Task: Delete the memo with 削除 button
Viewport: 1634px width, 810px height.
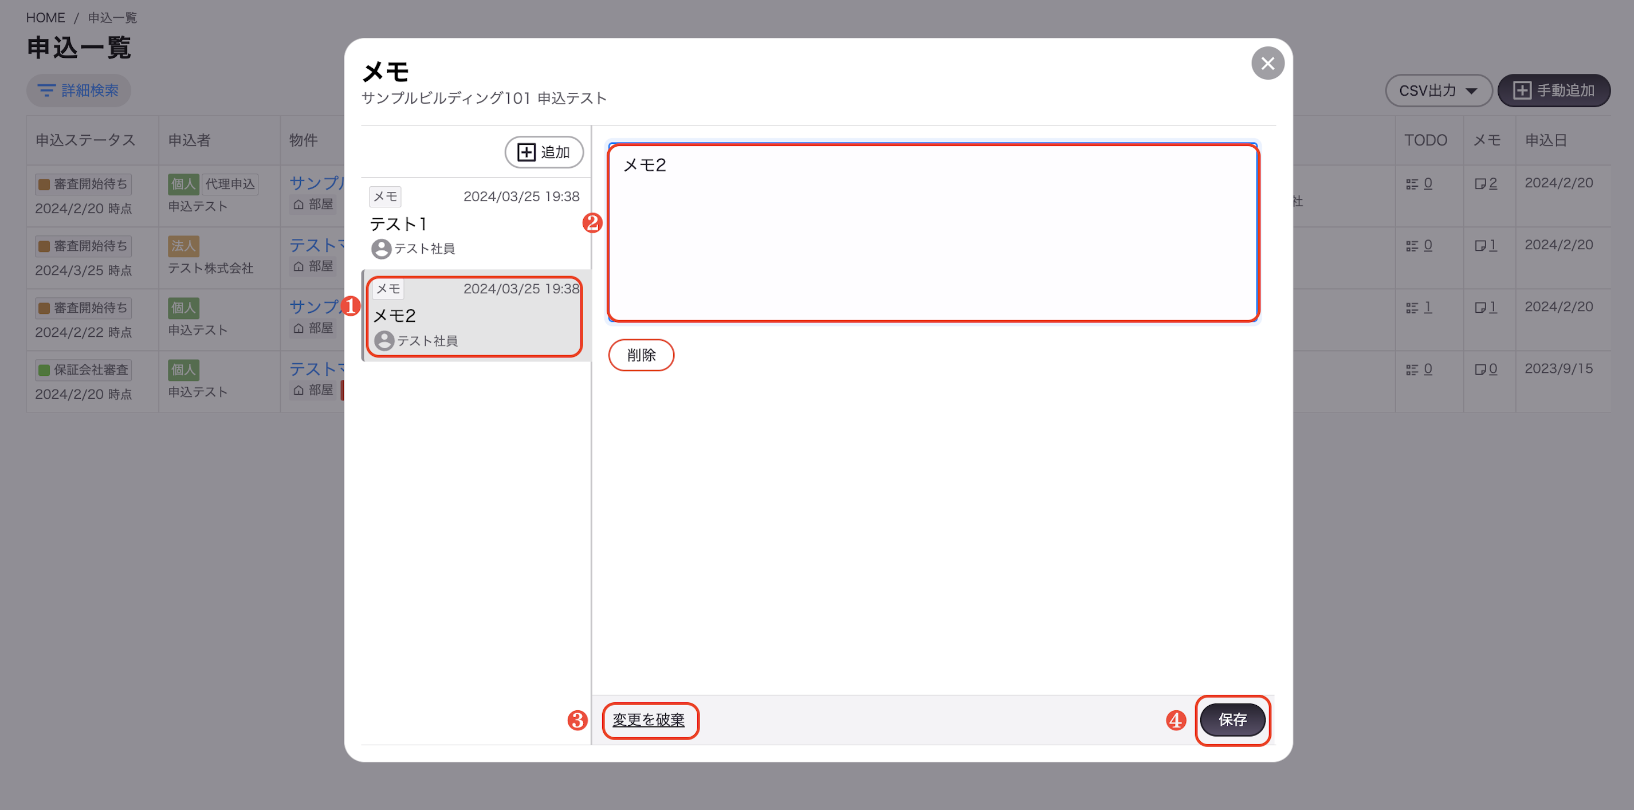Action: tap(641, 355)
